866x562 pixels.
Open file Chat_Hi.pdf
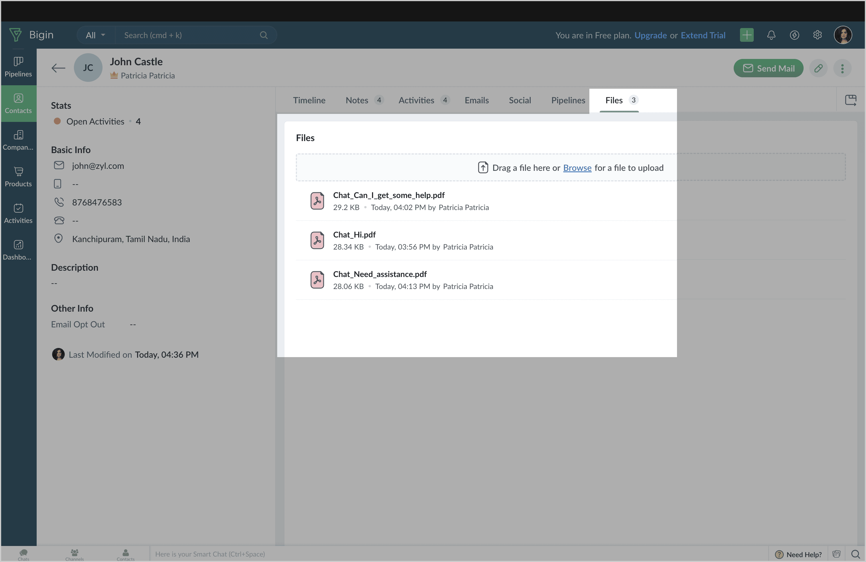coord(354,234)
